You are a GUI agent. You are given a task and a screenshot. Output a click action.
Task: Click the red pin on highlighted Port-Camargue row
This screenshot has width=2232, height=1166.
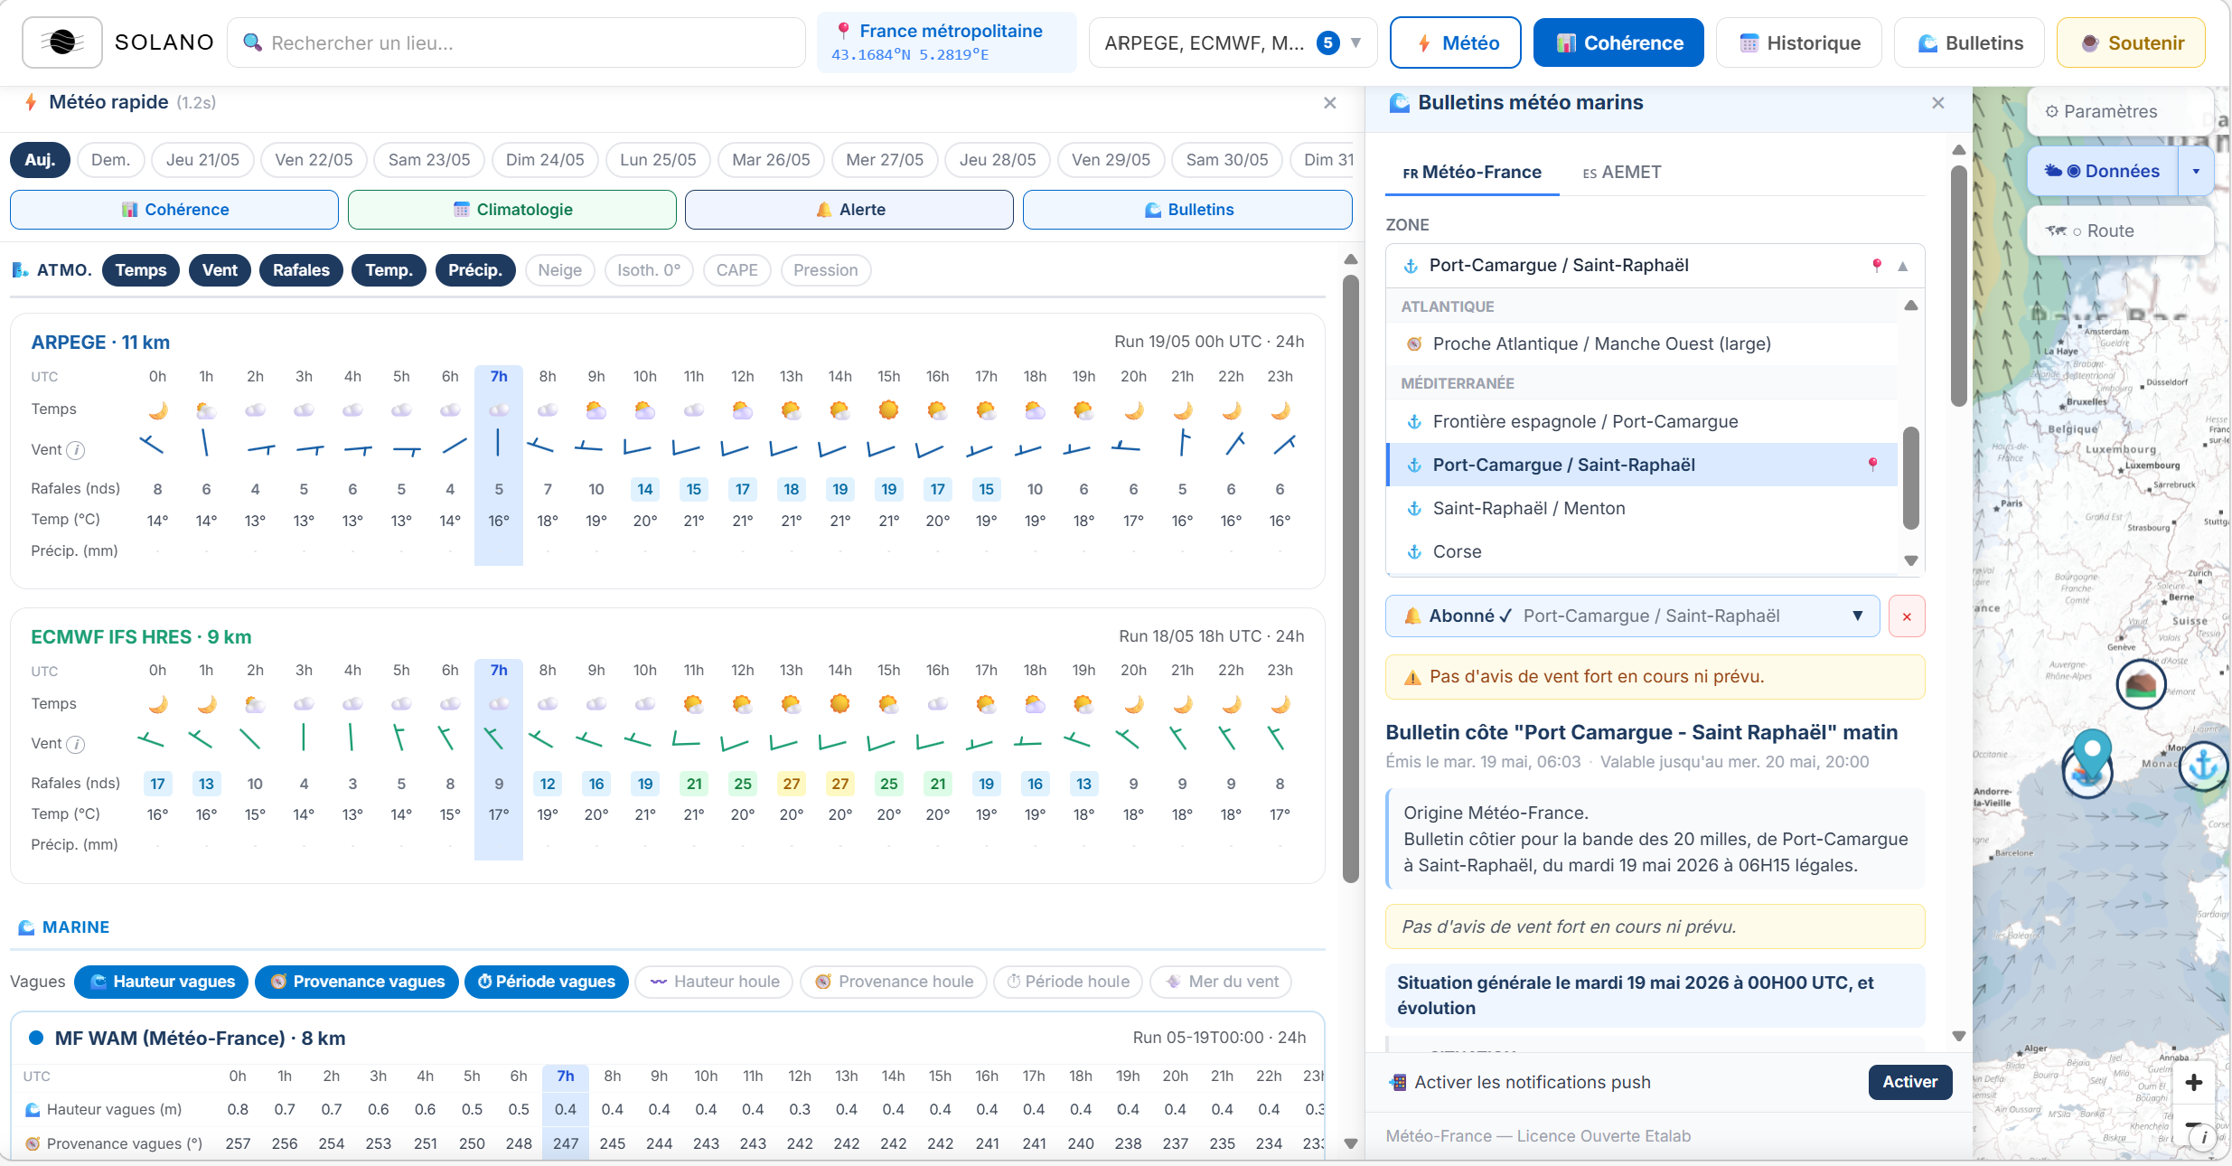click(x=1872, y=465)
